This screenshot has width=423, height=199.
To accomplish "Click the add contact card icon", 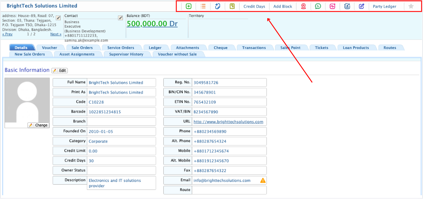I will [x=347, y=6].
